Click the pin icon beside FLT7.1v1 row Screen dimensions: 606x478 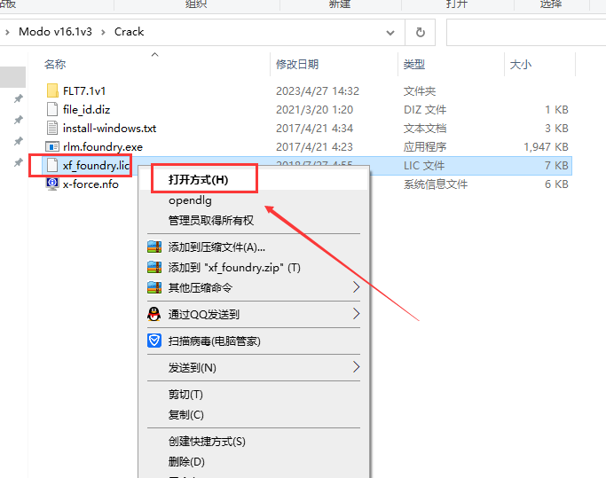18,99
